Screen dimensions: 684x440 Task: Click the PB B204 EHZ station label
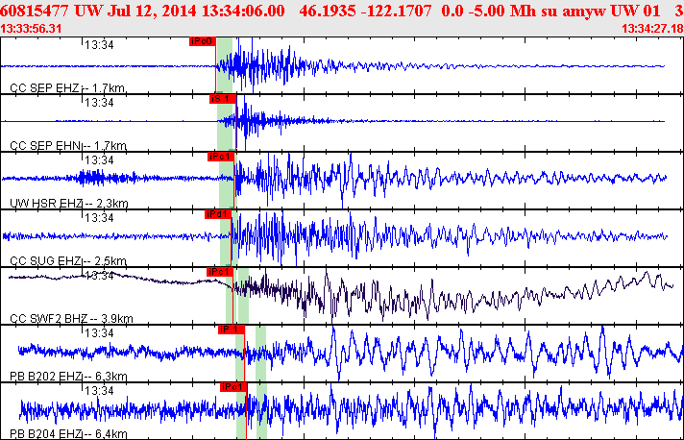coord(69,434)
